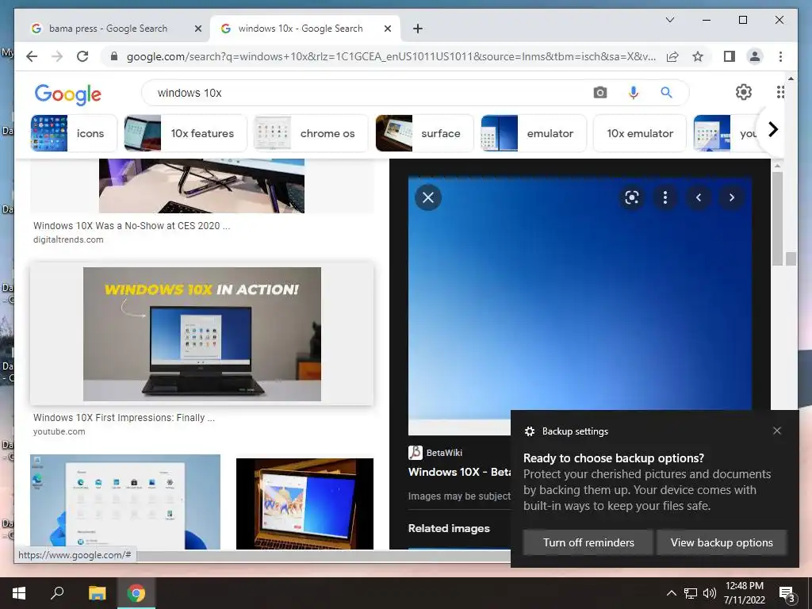Close the image preview panel

coord(427,197)
